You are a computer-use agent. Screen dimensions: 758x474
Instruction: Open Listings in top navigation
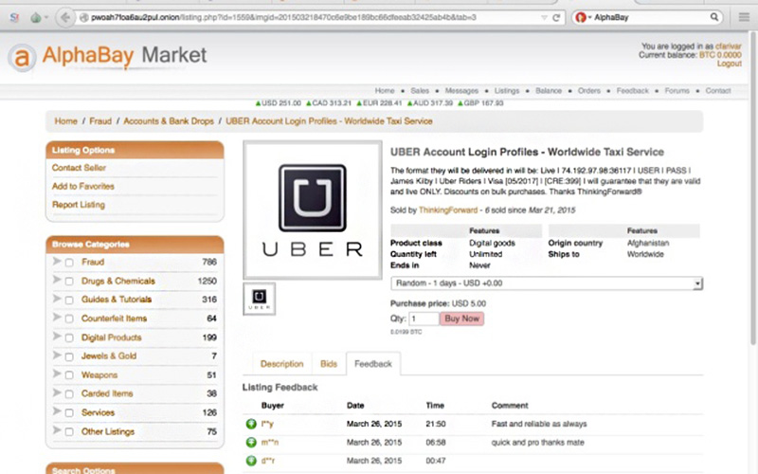[507, 91]
